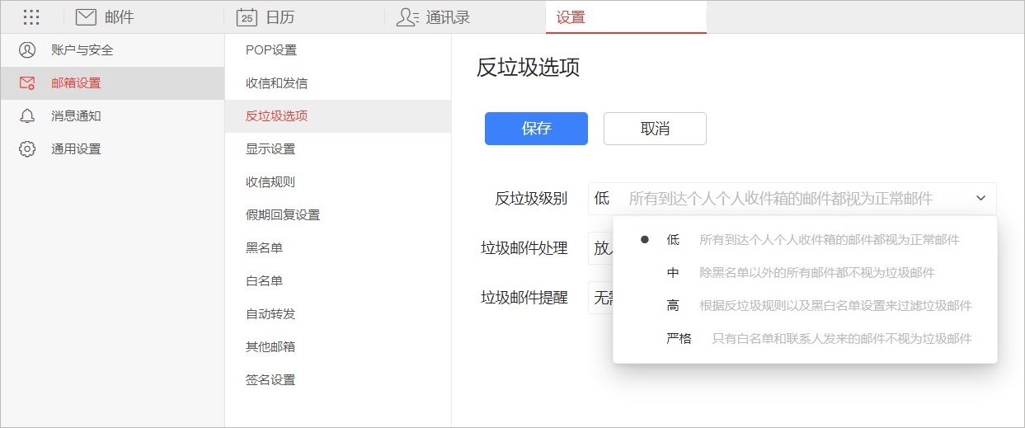Open the 黑名单 settings menu item

pos(264,248)
